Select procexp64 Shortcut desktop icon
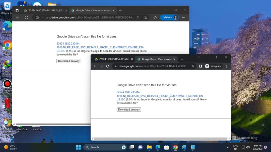271x152 pixels. click(7, 126)
